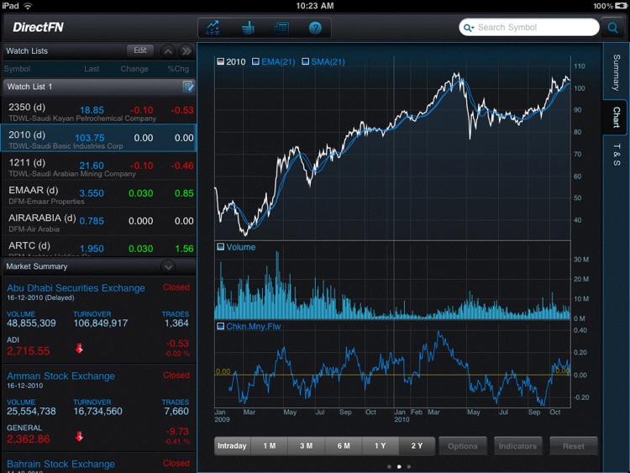Open the chart view toolbar icon
Viewport: 630px width, 473px height.
pyautogui.click(x=213, y=28)
